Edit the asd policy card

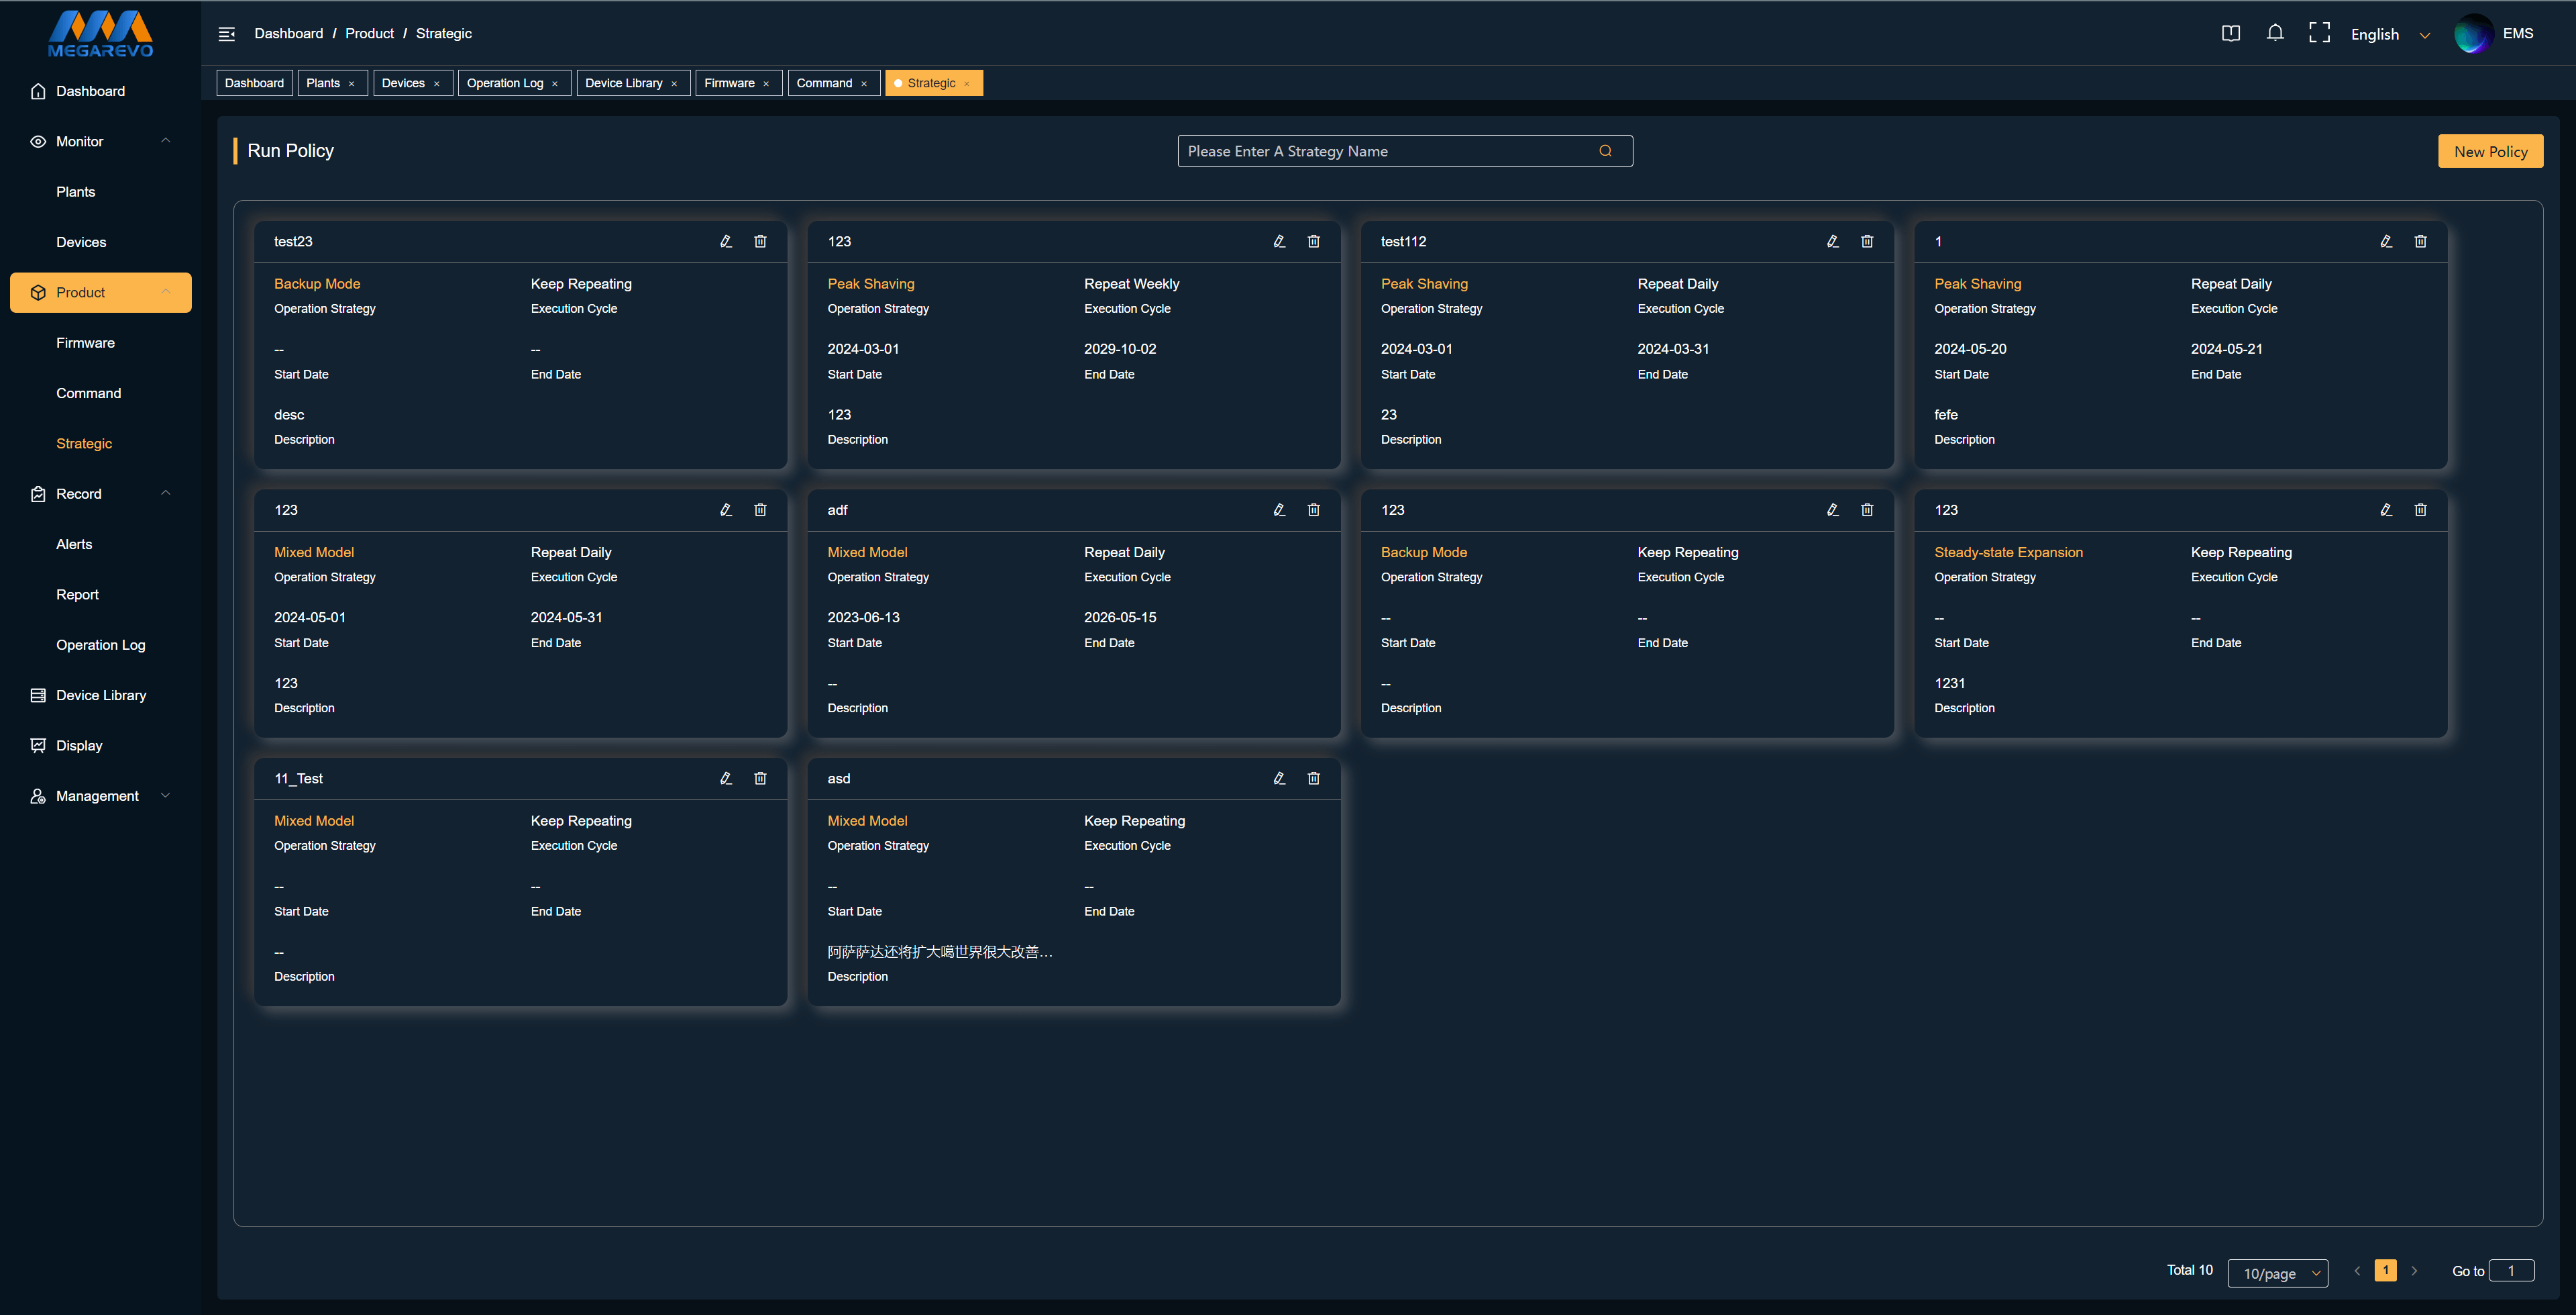(x=1279, y=777)
